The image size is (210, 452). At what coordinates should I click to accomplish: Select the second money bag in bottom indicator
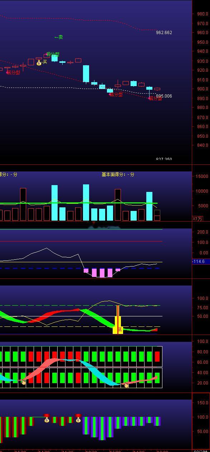point(78,419)
